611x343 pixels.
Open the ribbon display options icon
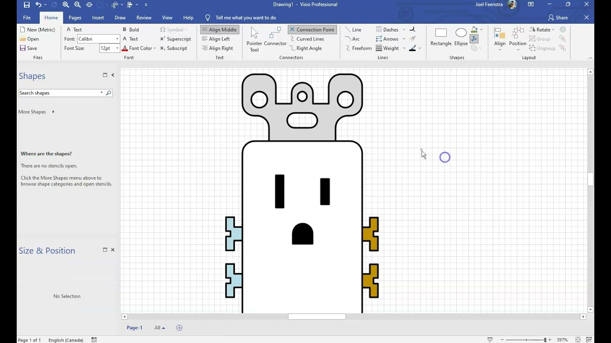tap(531, 5)
